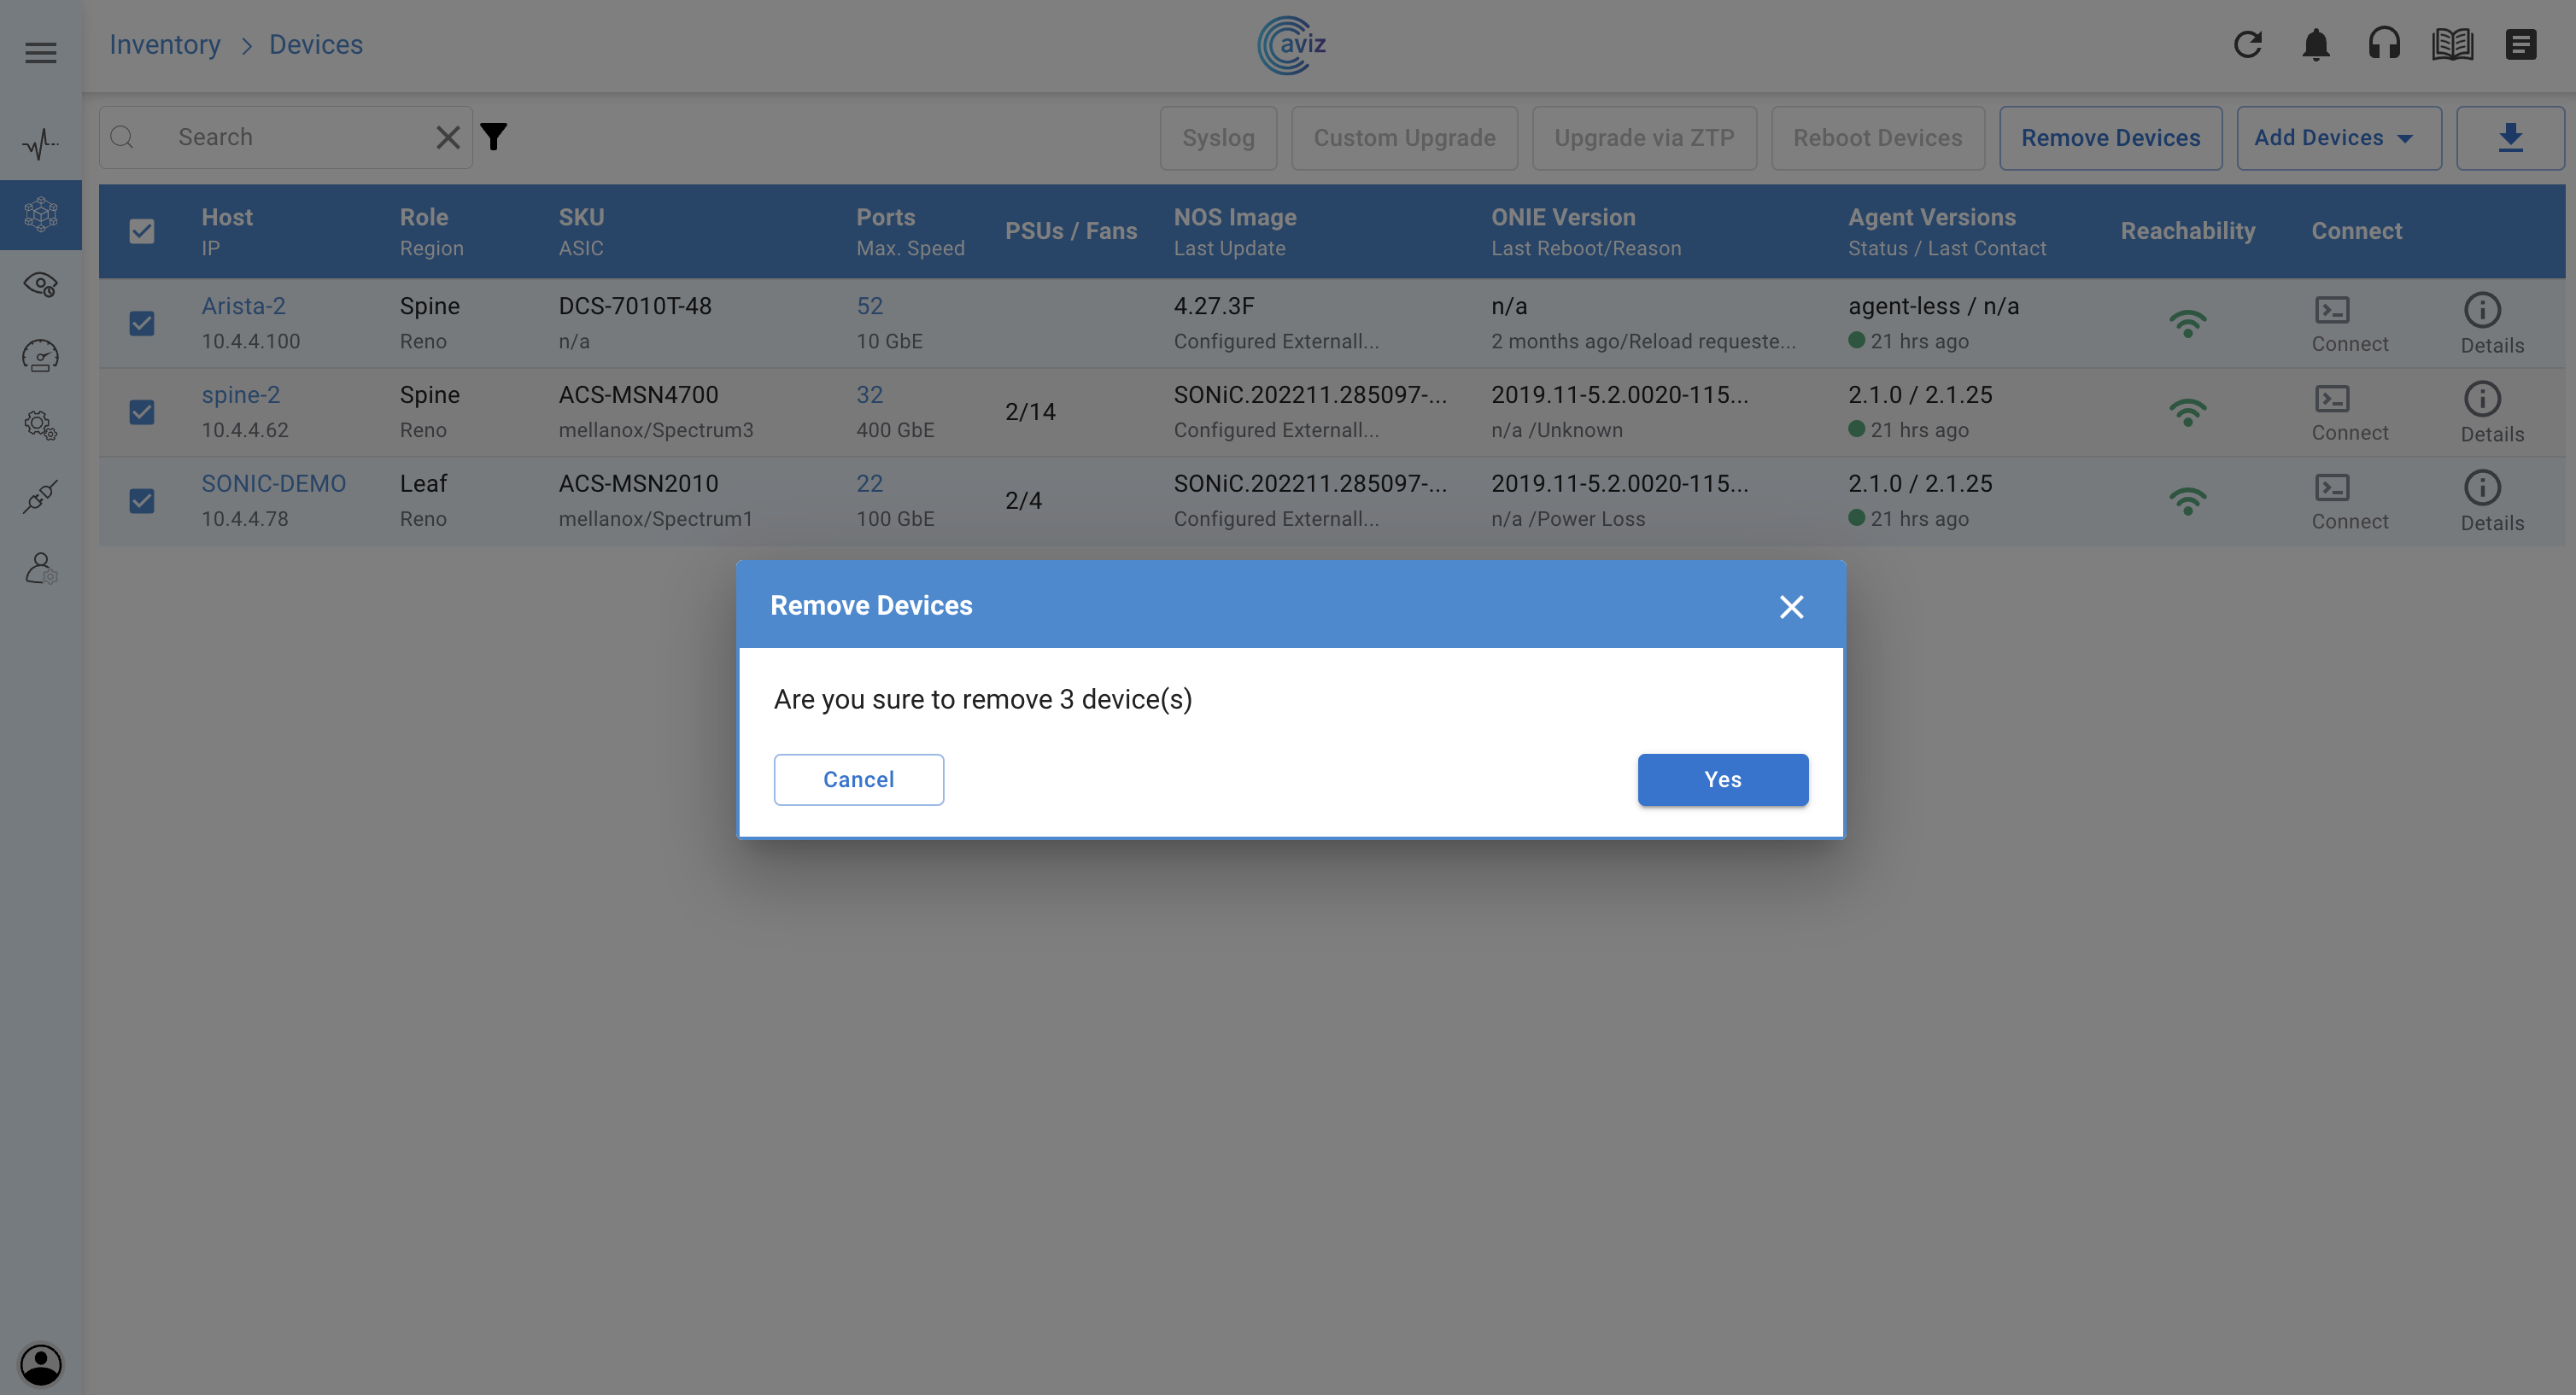
Task: Click the headset support icon
Action: tap(2384, 45)
